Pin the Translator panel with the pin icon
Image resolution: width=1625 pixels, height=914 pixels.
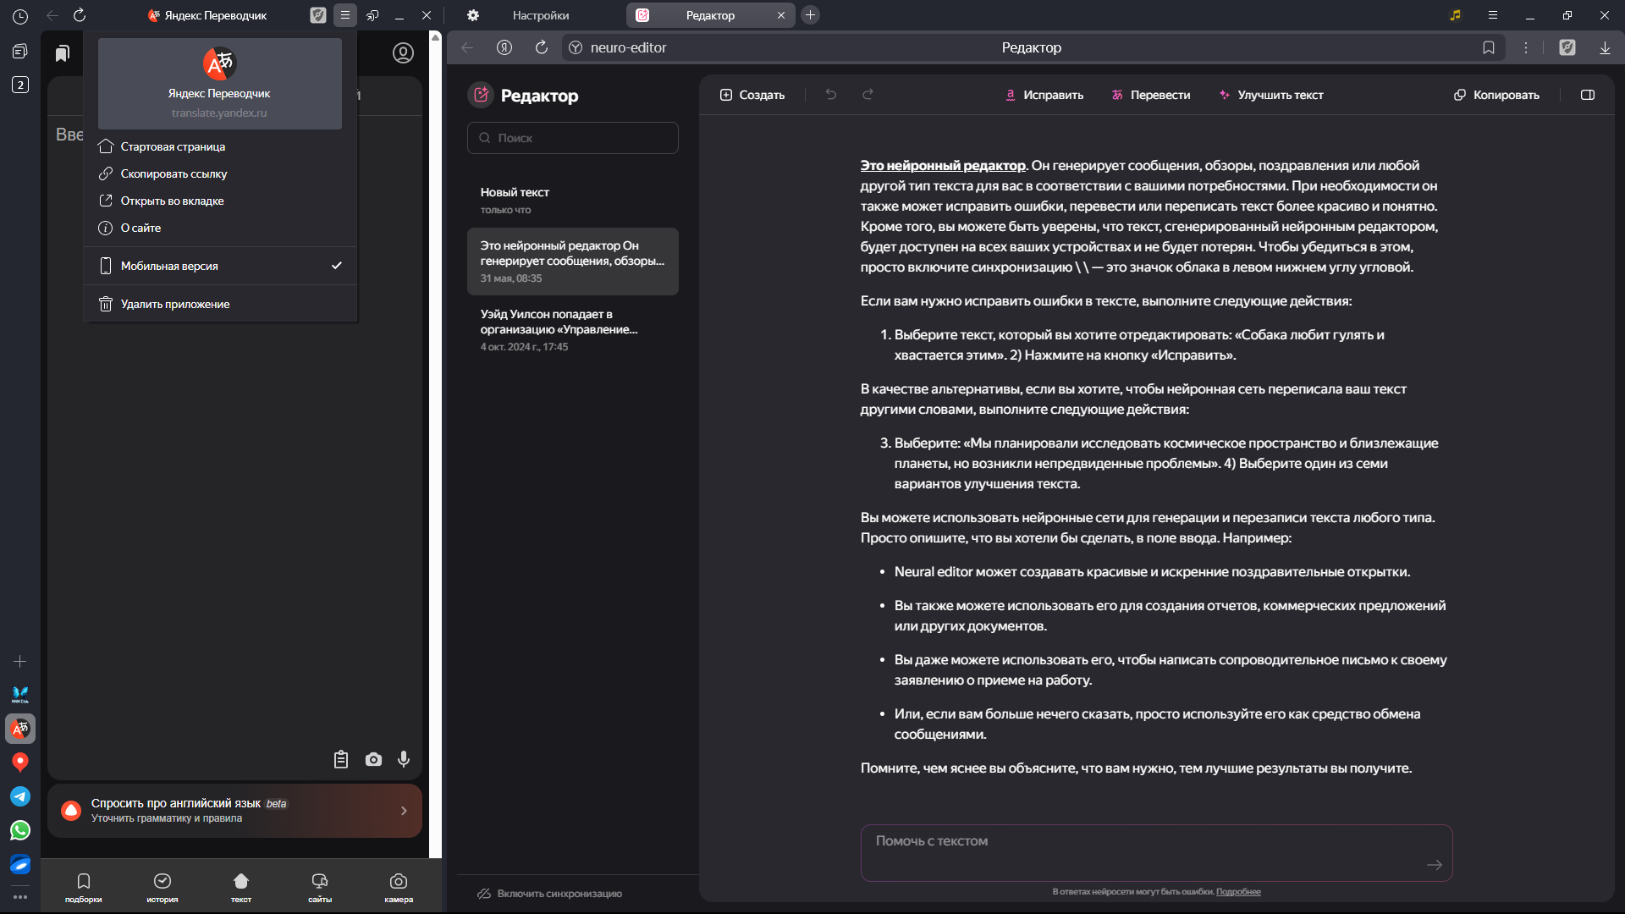[372, 15]
